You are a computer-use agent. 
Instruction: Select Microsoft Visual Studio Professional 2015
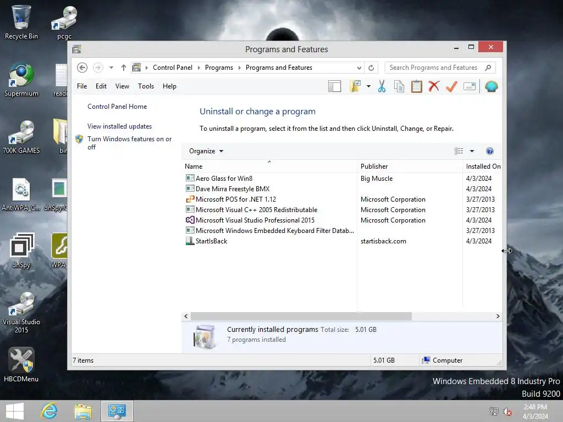[x=250, y=220]
